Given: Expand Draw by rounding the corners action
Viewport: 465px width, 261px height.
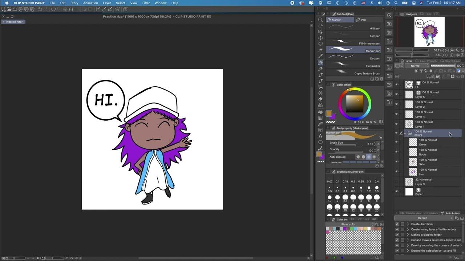Looking at the screenshot, I should coord(408,245).
